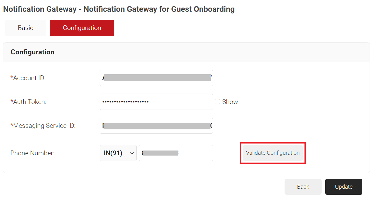Save changes with the Update button
Viewport: 371px width, 199px height.
[343, 187]
